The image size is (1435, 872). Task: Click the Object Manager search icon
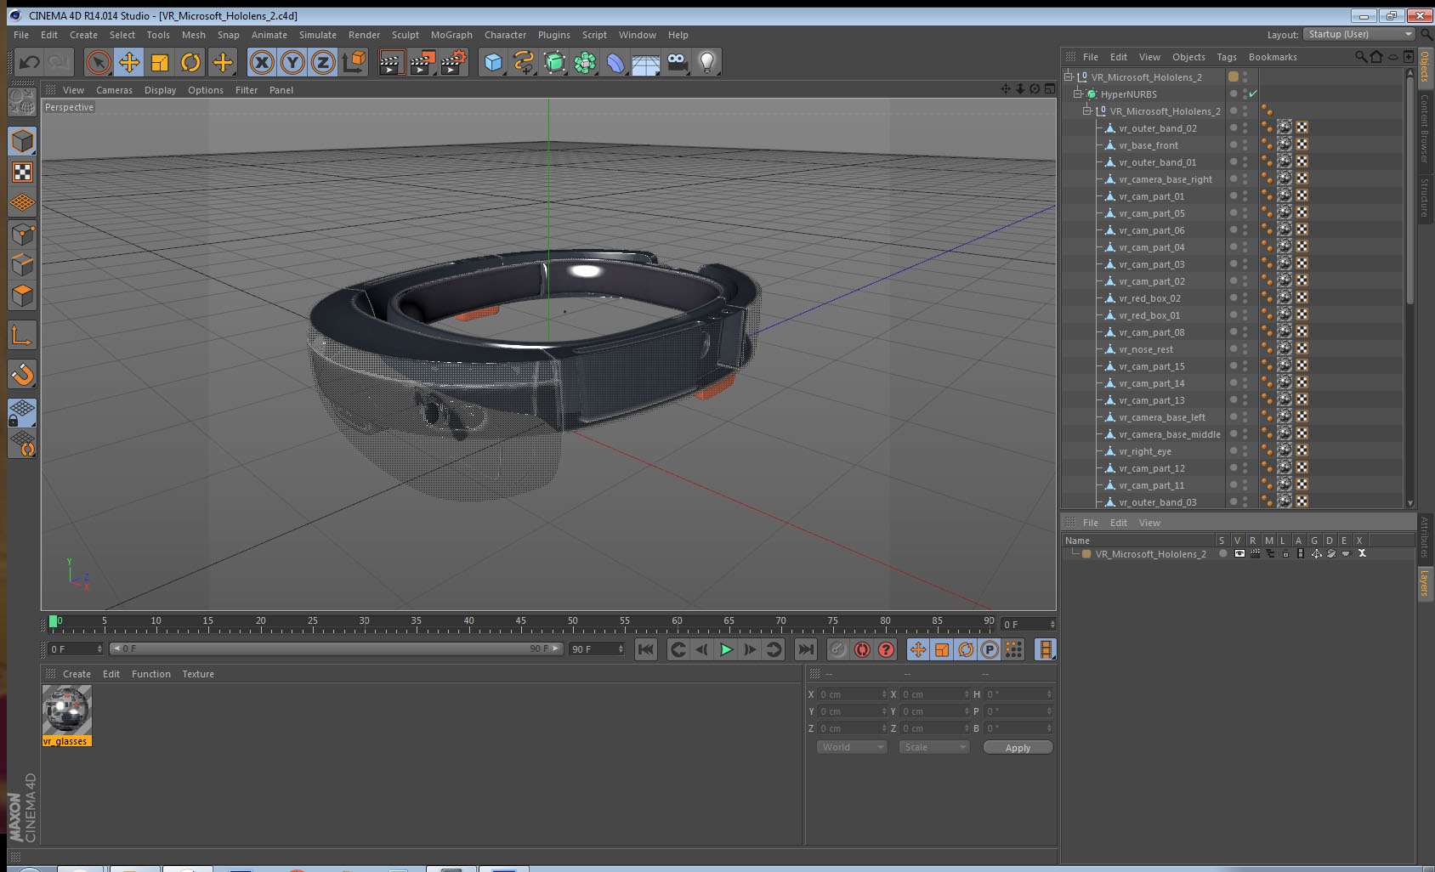1360,57
